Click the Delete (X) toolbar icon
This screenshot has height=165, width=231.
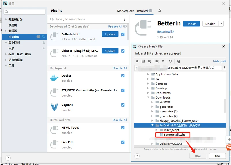pos(163,61)
